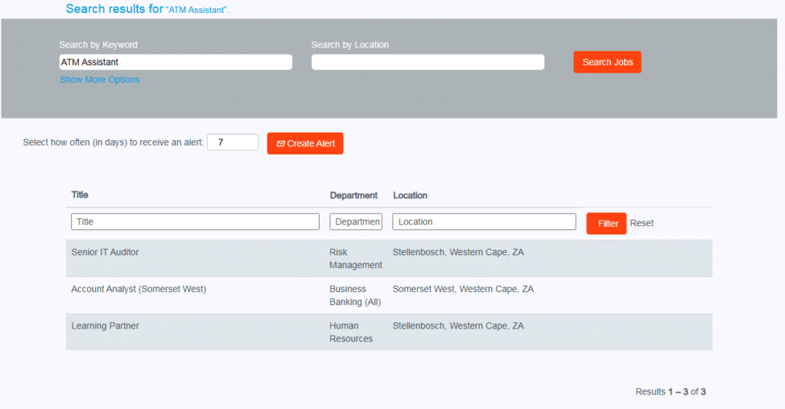Click the Search by Location field
Viewport: 785px width, 409px height.
[x=428, y=62]
